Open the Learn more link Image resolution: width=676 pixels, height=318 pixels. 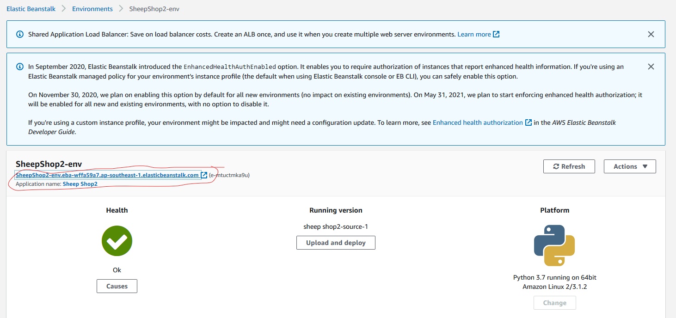(x=473, y=34)
